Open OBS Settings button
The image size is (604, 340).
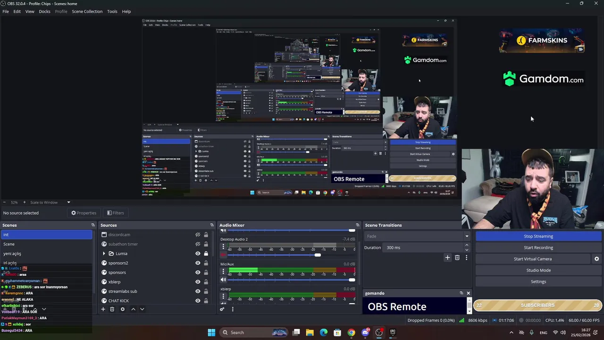pyautogui.click(x=538, y=281)
